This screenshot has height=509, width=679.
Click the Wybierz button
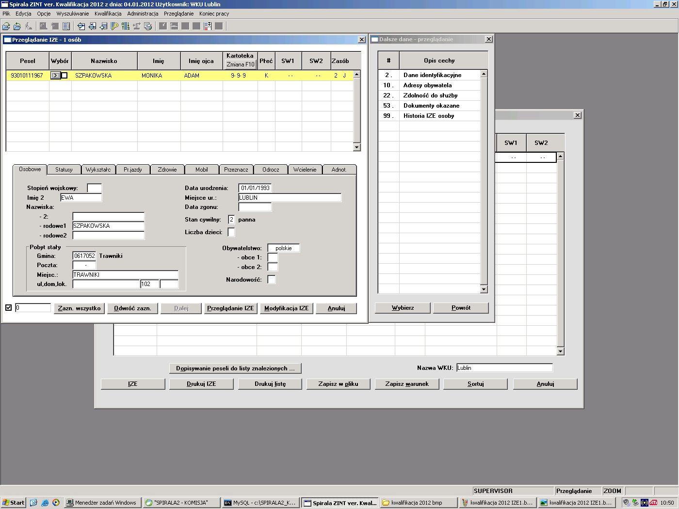403,308
